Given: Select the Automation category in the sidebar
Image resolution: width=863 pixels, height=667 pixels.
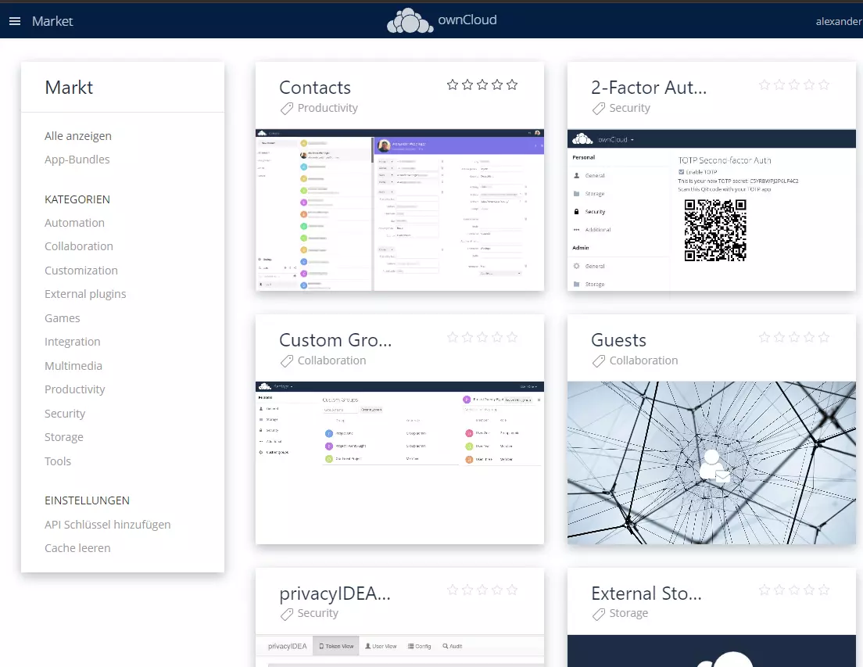Looking at the screenshot, I should [74, 223].
